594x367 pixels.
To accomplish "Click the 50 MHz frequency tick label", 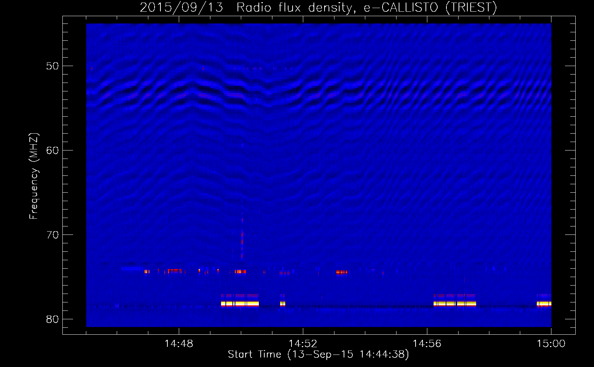I will click(53, 66).
